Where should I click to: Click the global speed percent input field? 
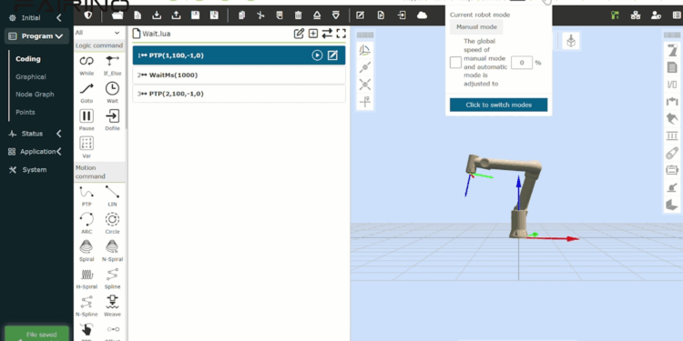pos(522,62)
